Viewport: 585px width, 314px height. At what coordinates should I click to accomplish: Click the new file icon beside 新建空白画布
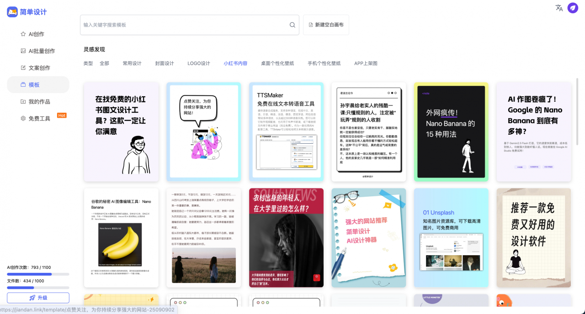tap(311, 25)
